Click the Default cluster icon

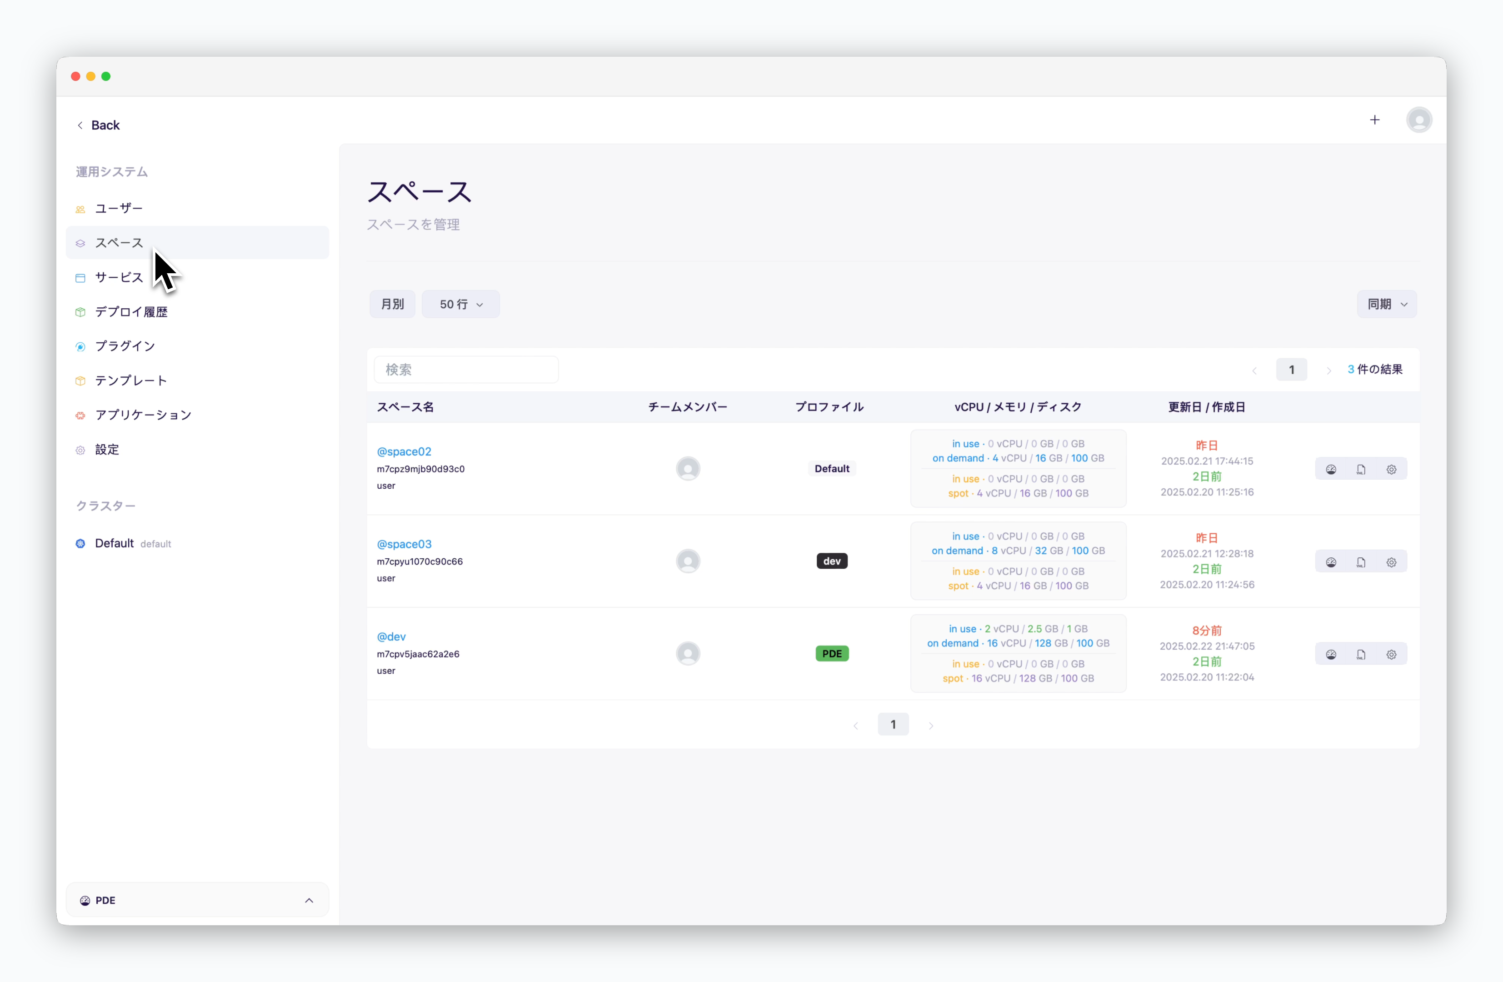(80, 544)
